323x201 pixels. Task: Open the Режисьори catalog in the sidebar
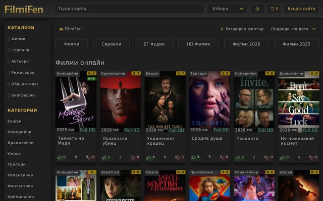pyautogui.click(x=21, y=72)
